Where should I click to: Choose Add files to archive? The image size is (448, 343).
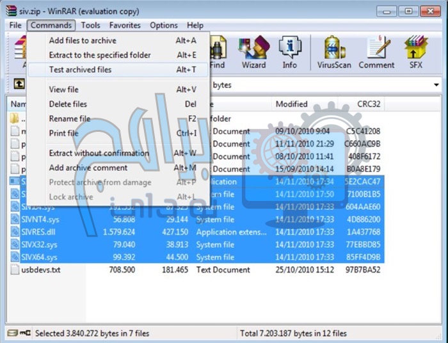[x=83, y=40]
